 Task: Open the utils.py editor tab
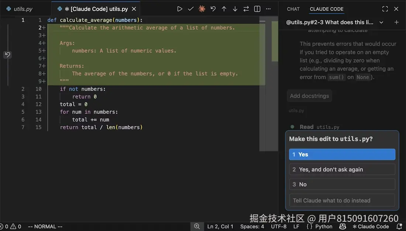point(22,8)
